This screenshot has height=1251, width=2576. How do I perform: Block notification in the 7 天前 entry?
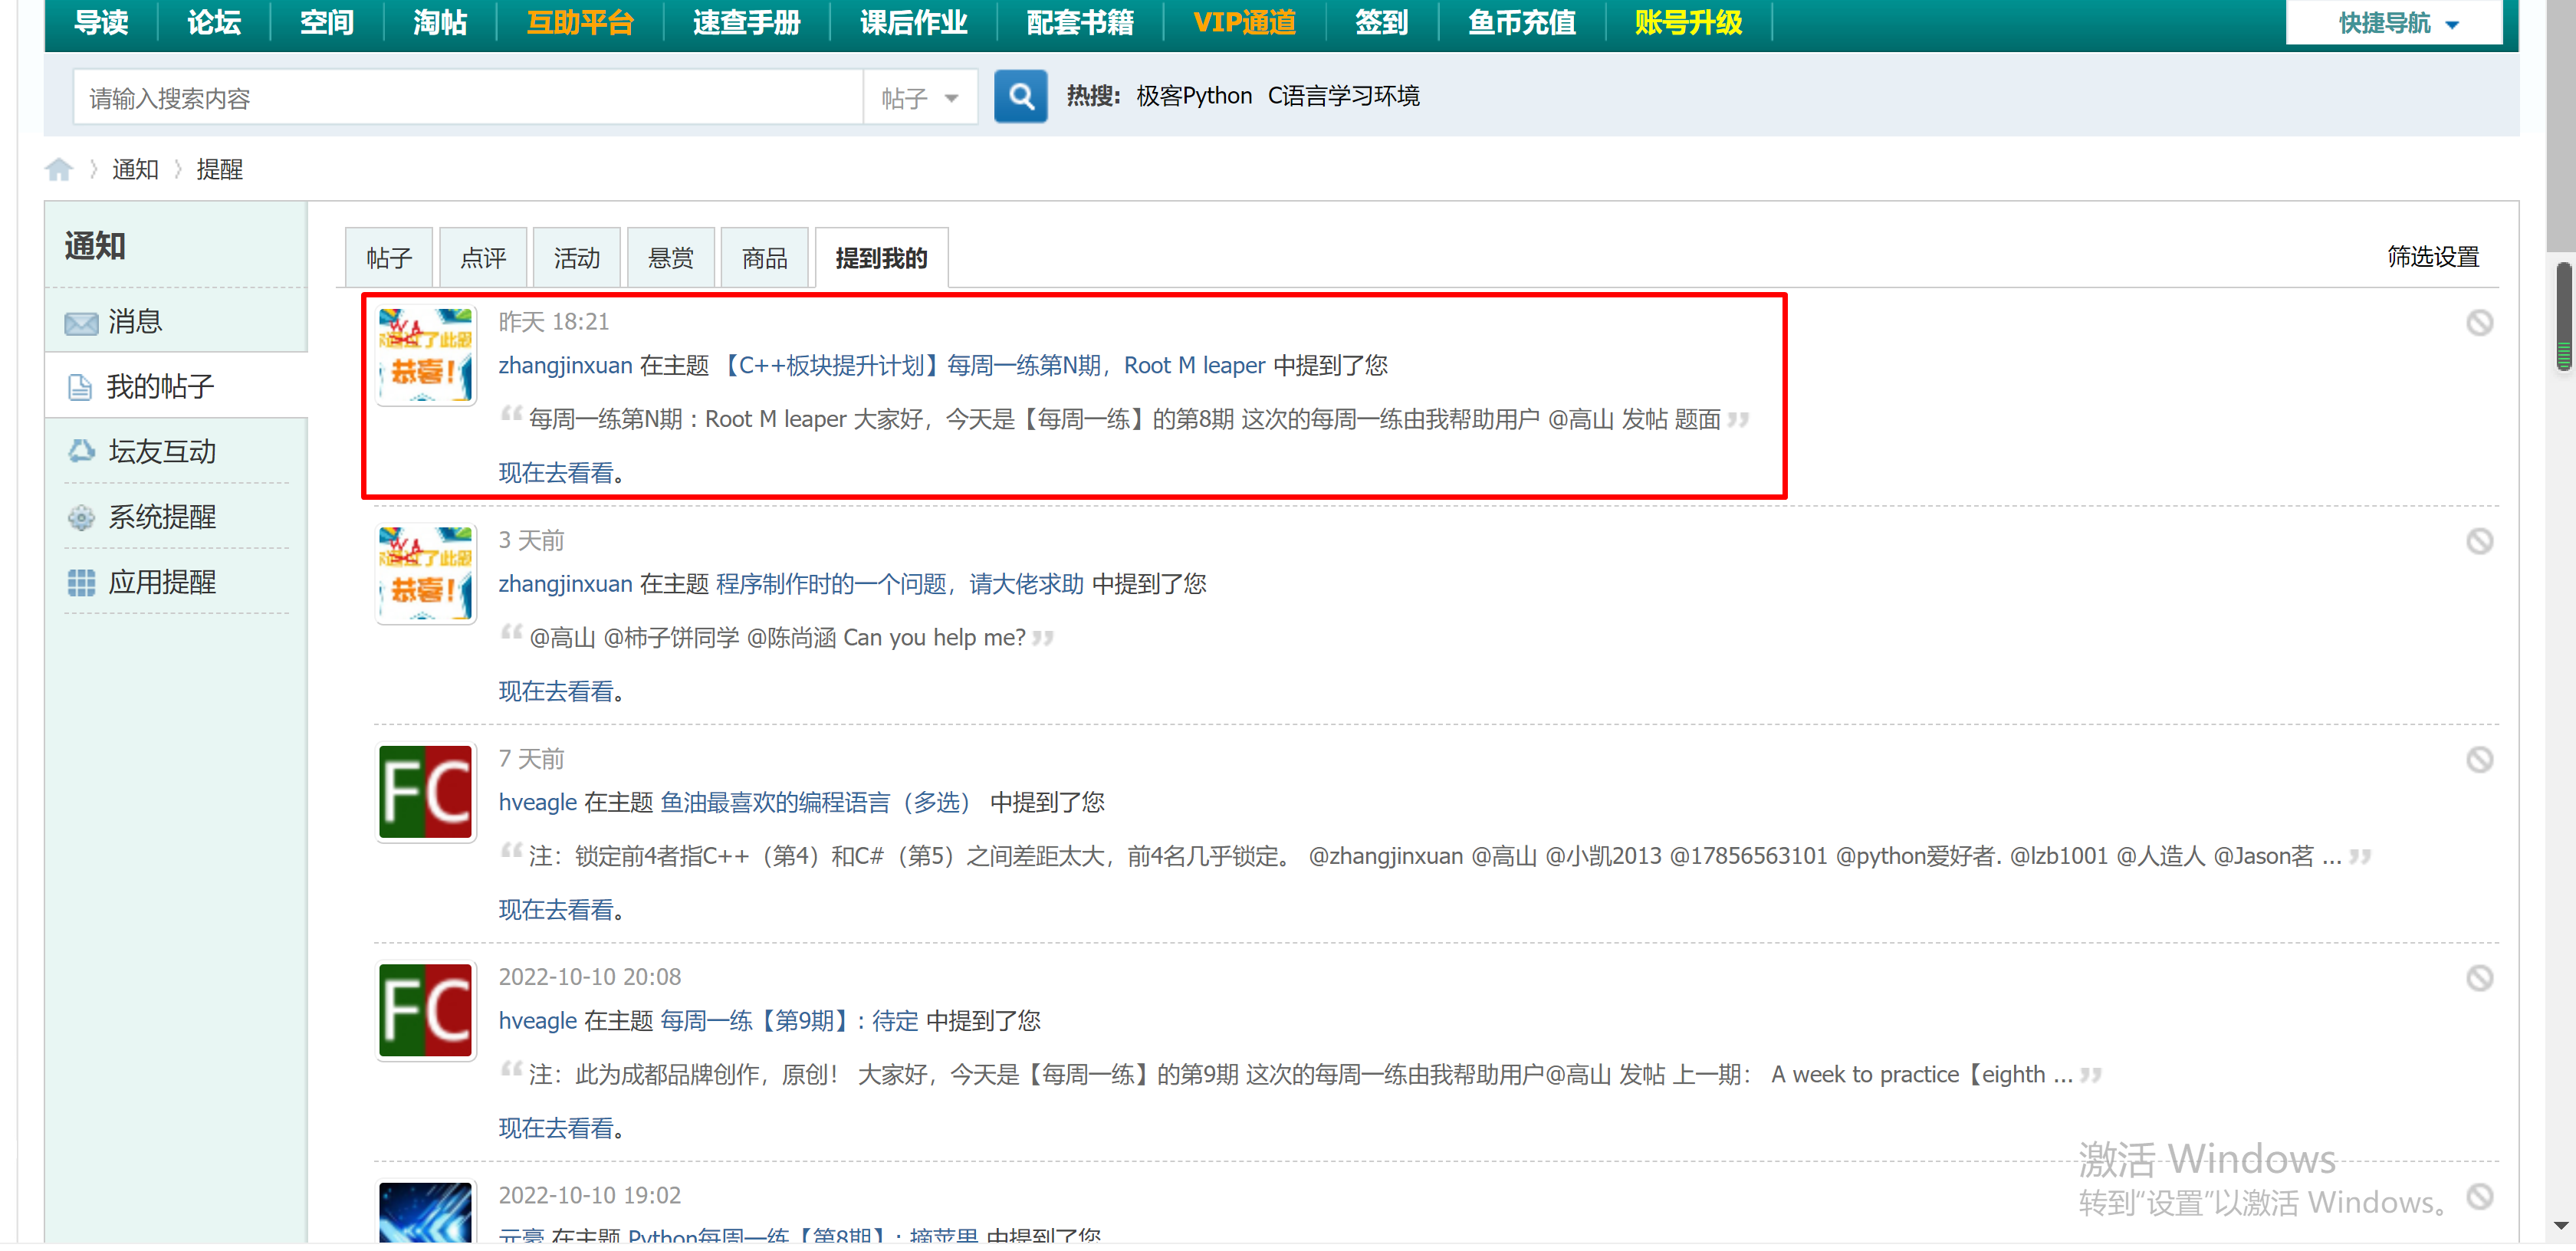click(2479, 759)
